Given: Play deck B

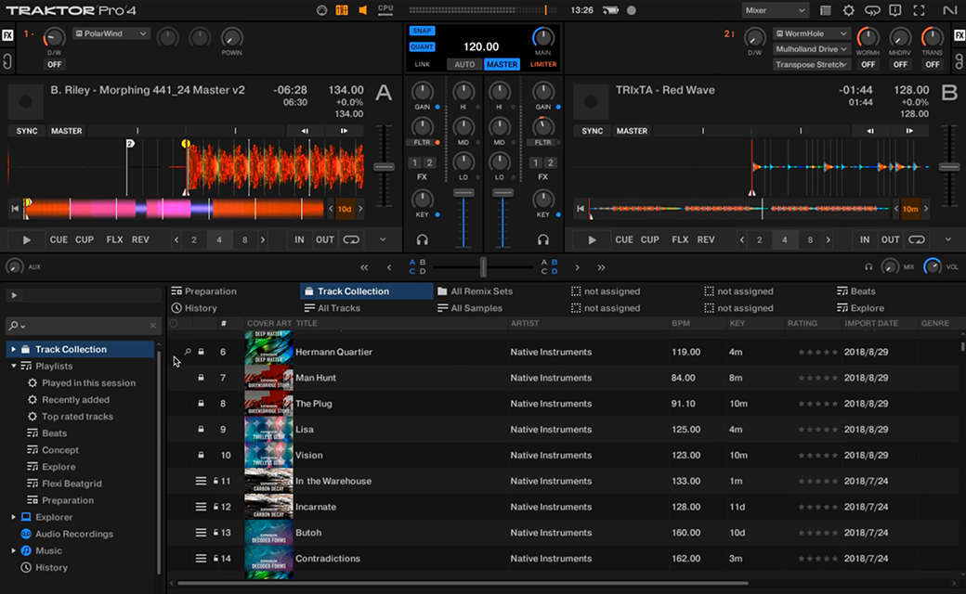Looking at the screenshot, I should coord(592,240).
